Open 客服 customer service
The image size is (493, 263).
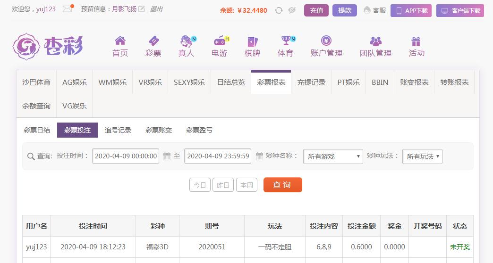(374, 10)
